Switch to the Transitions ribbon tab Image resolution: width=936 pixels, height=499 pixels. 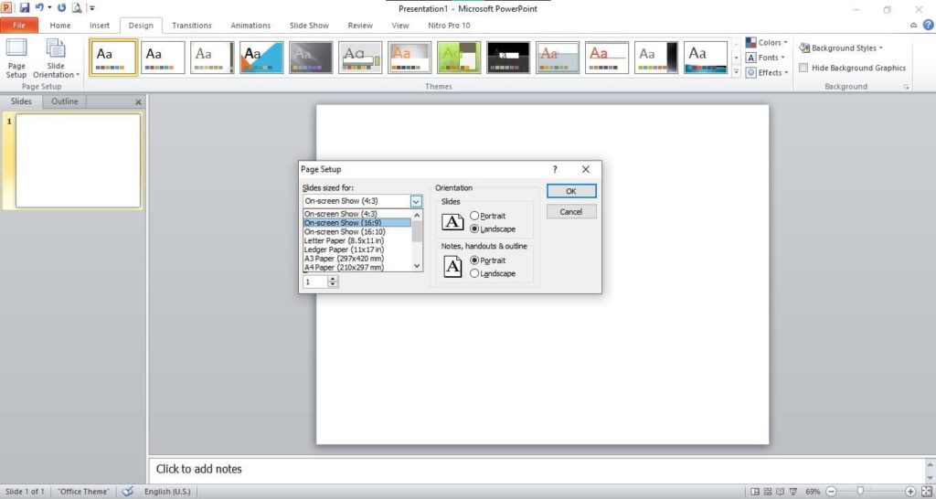tap(192, 26)
